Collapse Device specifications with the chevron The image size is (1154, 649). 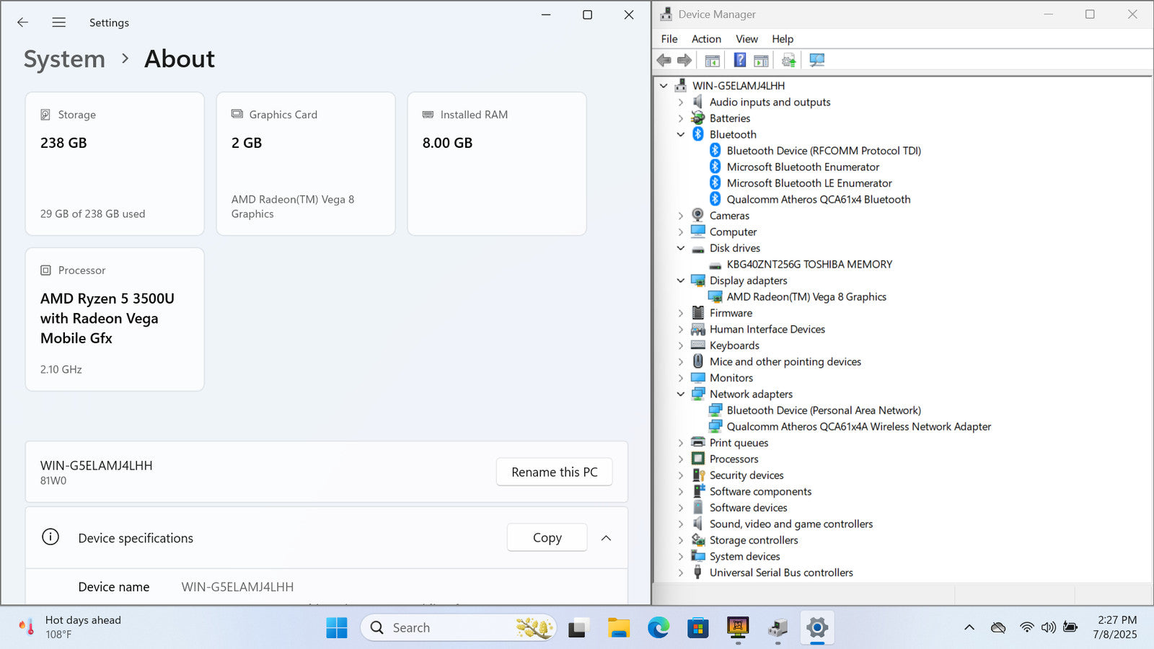click(x=606, y=538)
